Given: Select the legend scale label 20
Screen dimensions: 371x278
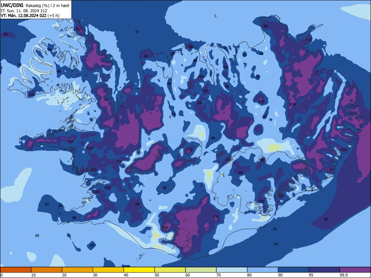Looking at the screenshot, I should 64,275.
